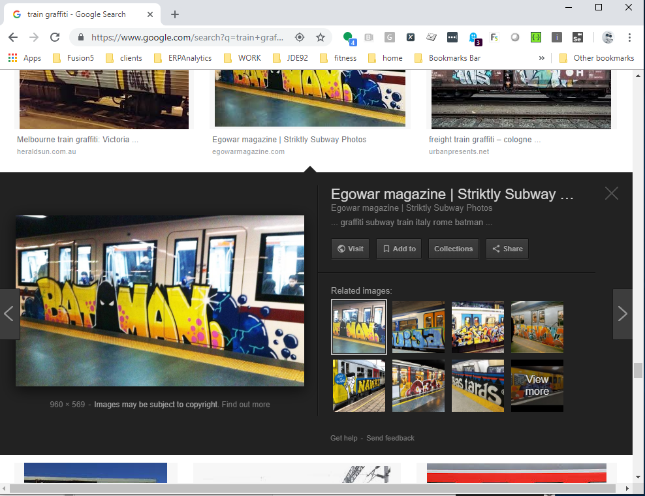Screen dimensions: 645x496
Task: Click the Add to button
Action: click(x=399, y=249)
